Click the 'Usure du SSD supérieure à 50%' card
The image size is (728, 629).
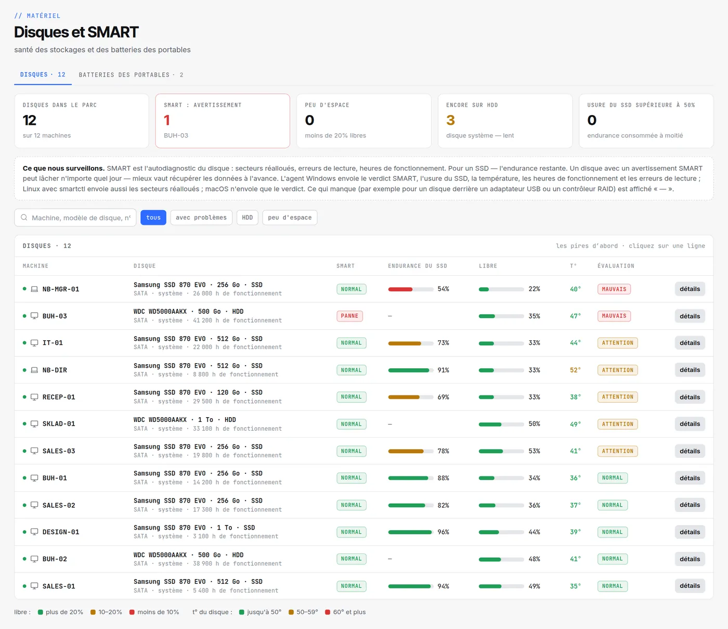click(646, 121)
